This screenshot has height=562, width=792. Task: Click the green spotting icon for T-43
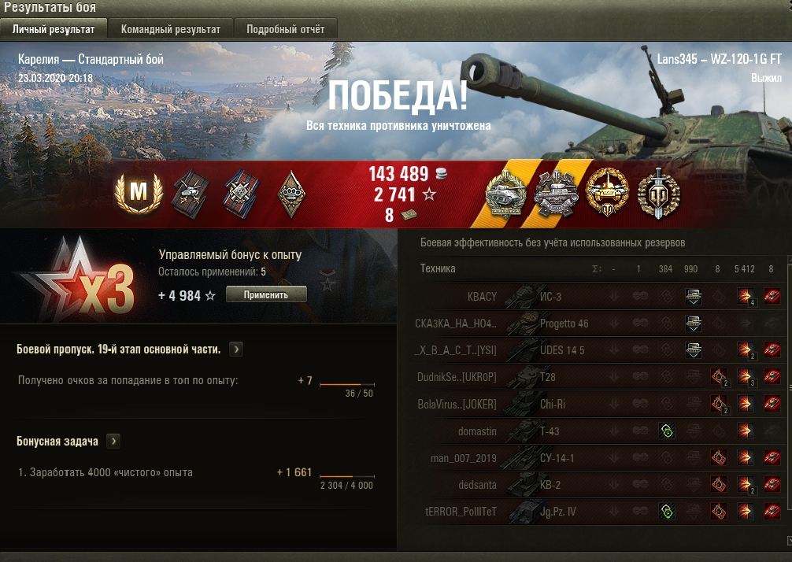coord(667,431)
